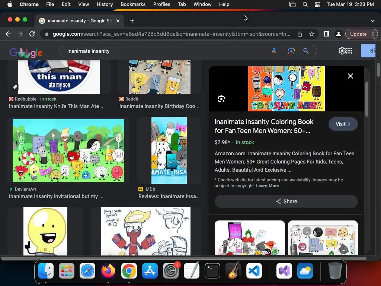Open the sketch drawing of red character thumbnail

(146, 231)
